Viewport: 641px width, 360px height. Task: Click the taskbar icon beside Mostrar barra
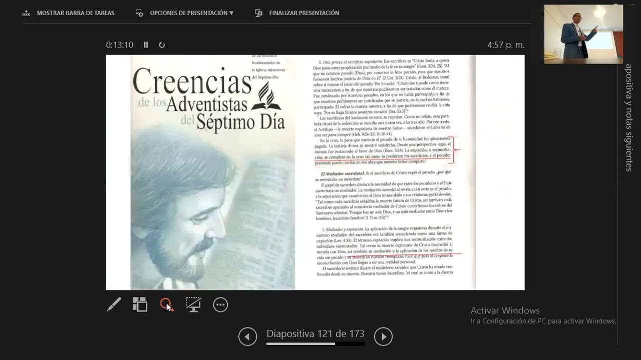27,13
